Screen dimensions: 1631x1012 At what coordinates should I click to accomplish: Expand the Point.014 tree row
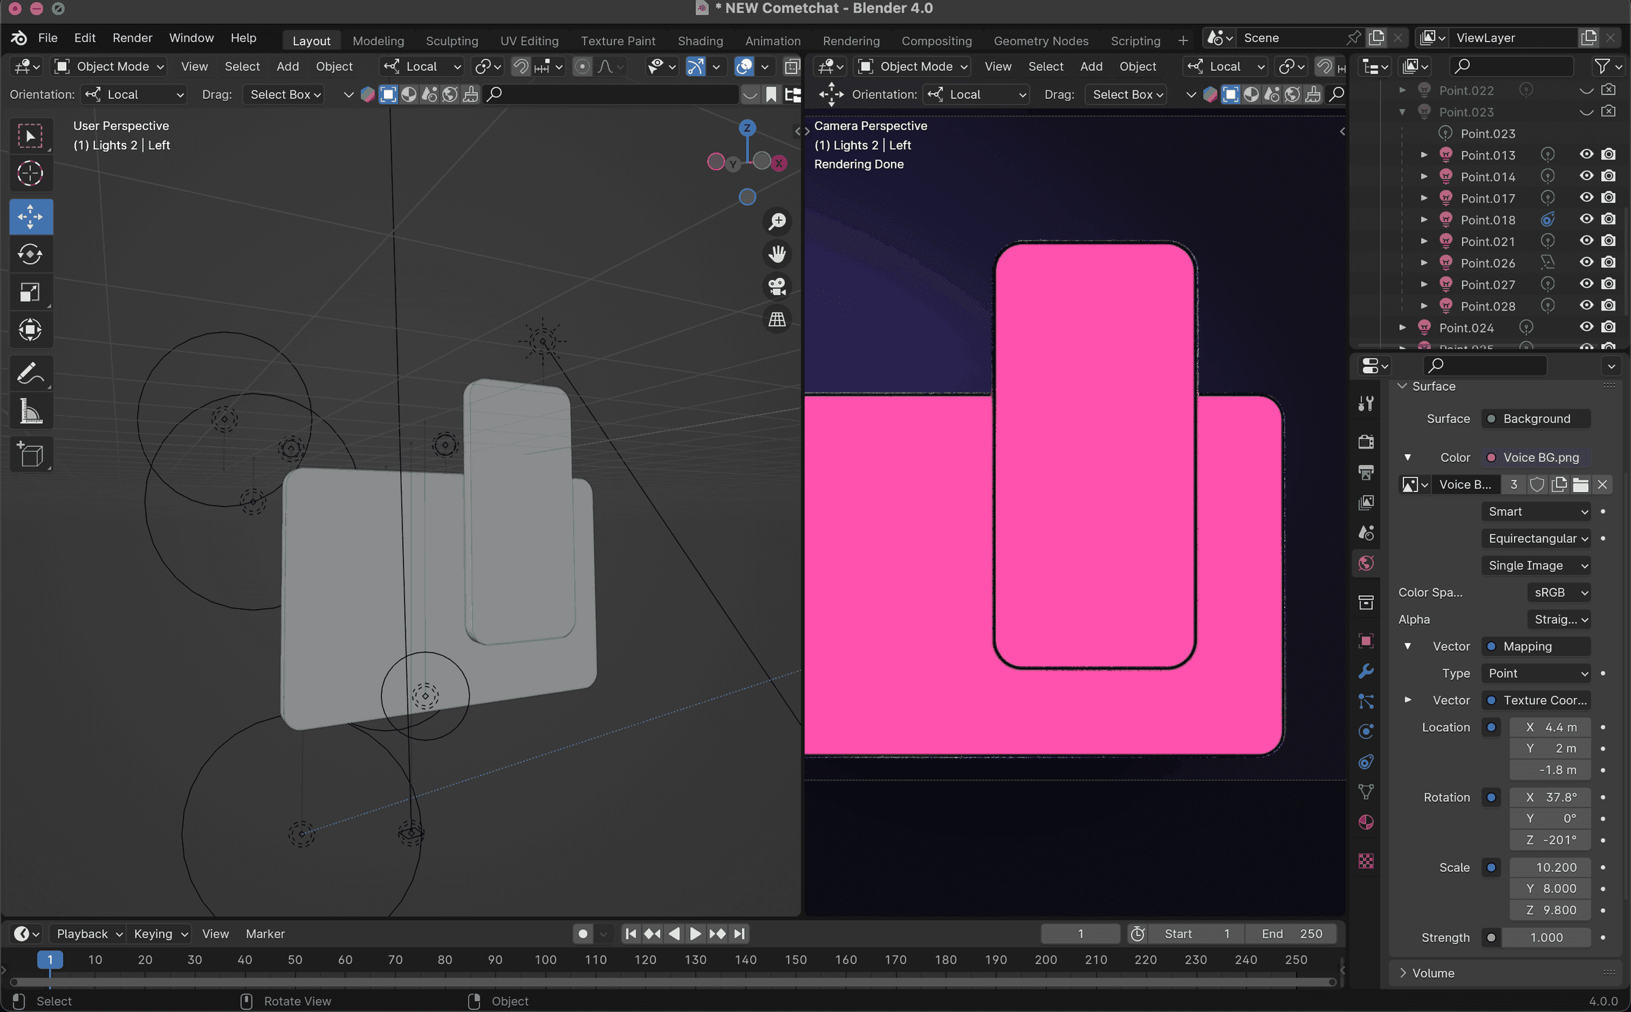click(1424, 177)
